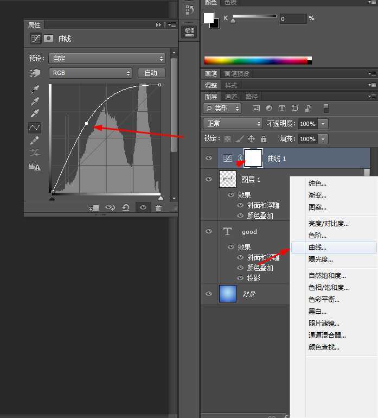Screen dimensions: 378x418
Task: Select the pencil draw-curve tool
Action: tap(35, 140)
